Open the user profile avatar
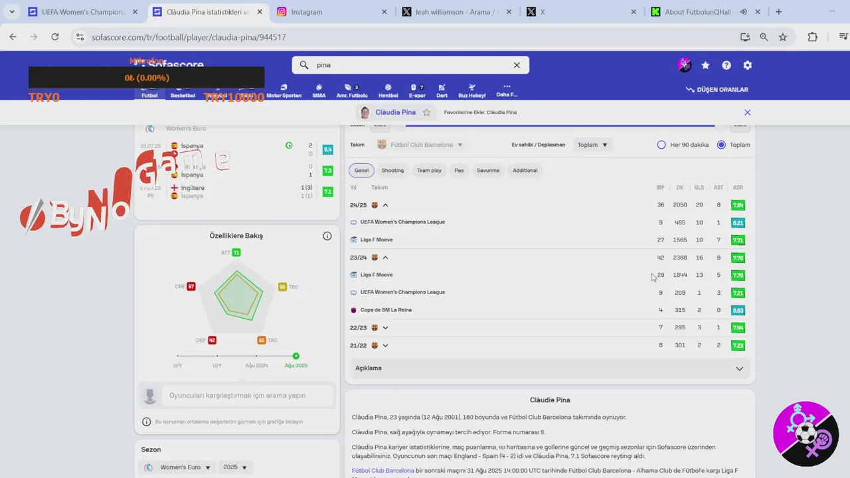Screen dimensions: 850x478 (x=684, y=65)
